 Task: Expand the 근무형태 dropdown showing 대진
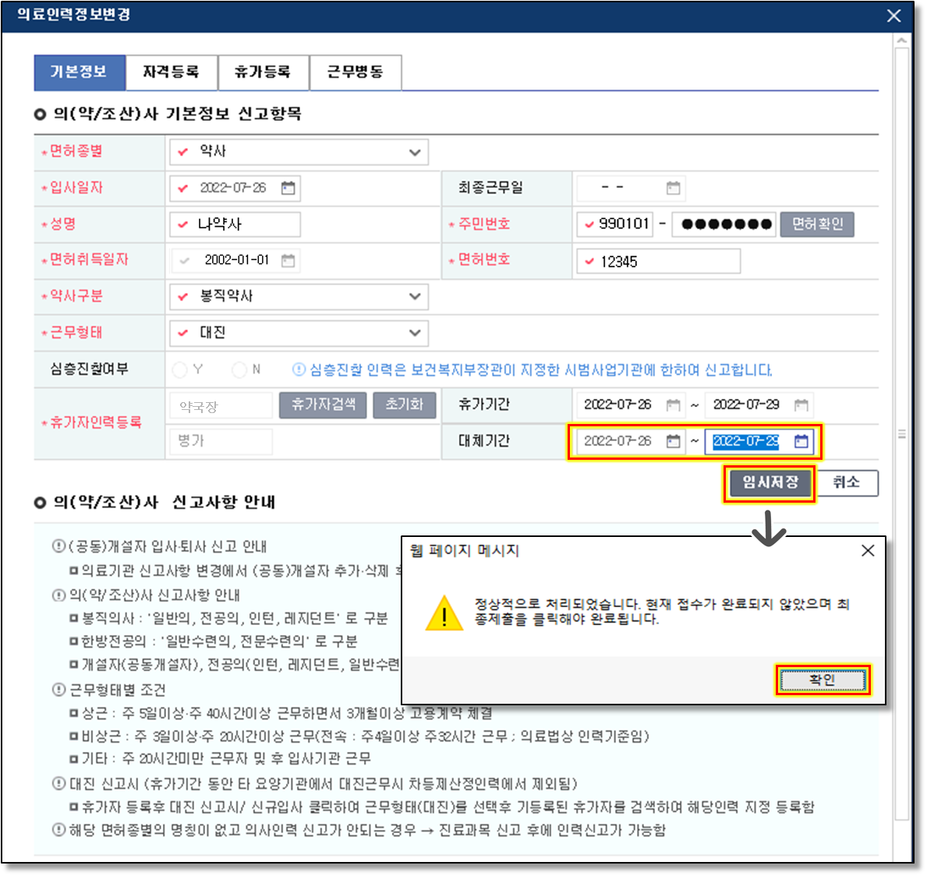pos(414,333)
